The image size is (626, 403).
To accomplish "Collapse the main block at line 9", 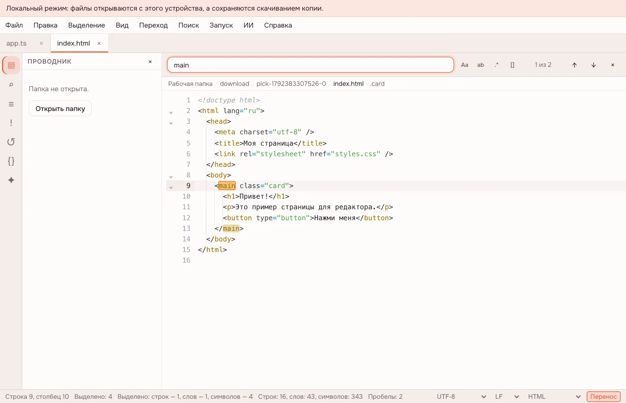I will 171,187.
